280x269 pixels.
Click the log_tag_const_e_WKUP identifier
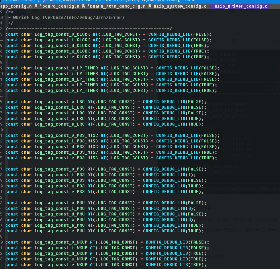point(61,265)
